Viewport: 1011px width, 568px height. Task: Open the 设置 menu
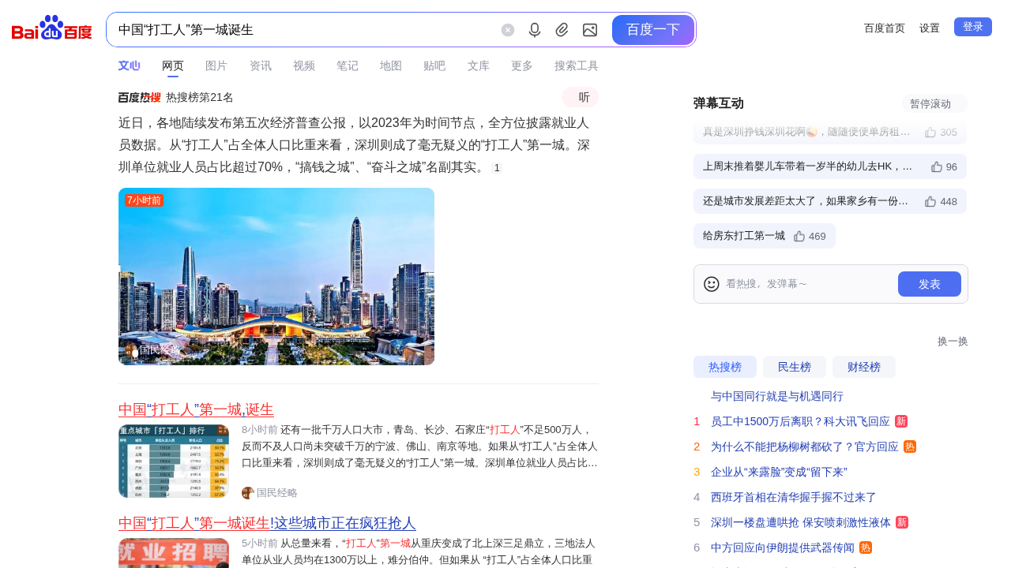pyautogui.click(x=930, y=28)
